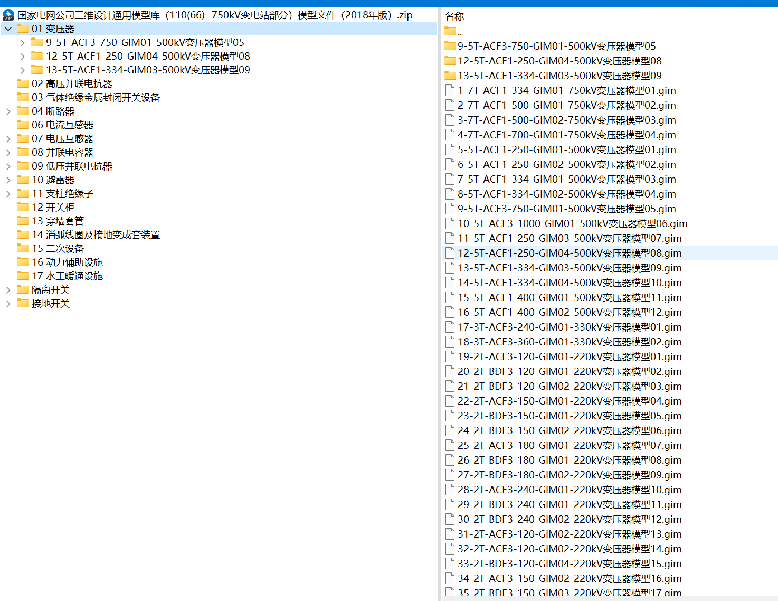Click the file icon of 4-7T-ACF1-700-GIM01-750kV变压器模型04.gim
The image size is (778, 601).
pos(450,135)
